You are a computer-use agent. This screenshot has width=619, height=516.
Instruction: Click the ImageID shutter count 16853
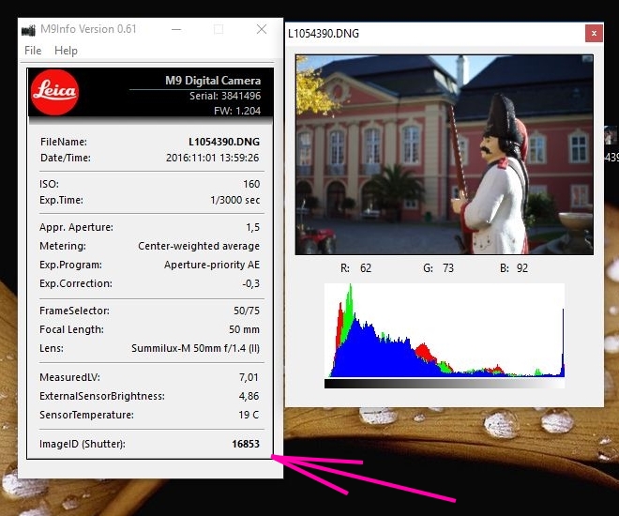pyautogui.click(x=246, y=444)
